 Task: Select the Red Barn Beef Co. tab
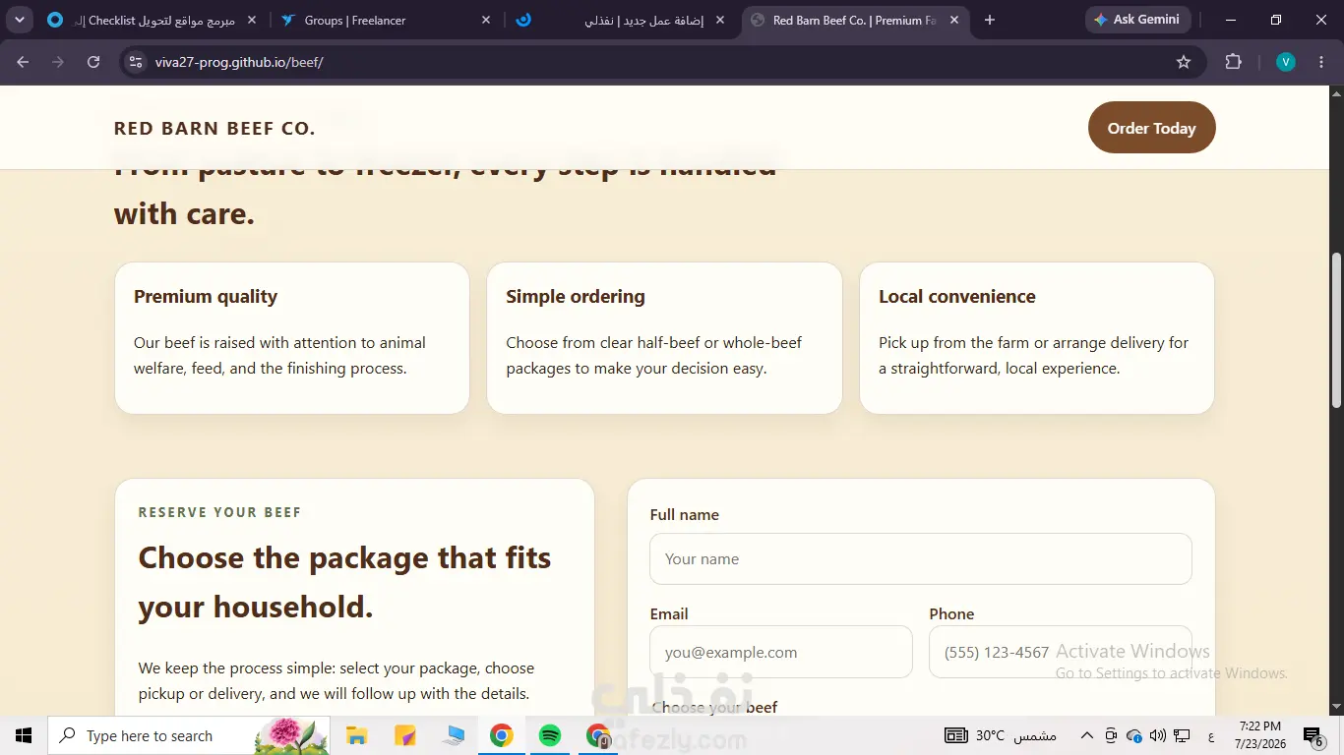click(x=854, y=20)
